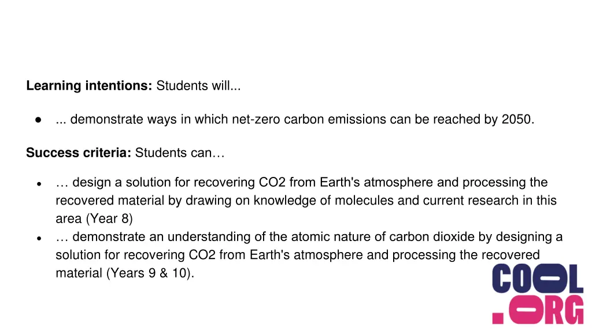Click the 'Students will...' text
Screen dimensions: 592x333
coord(199,86)
